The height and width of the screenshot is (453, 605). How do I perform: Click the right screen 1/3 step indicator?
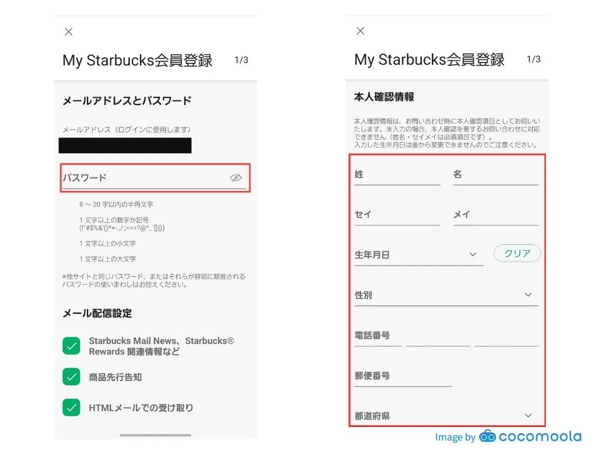click(x=534, y=60)
